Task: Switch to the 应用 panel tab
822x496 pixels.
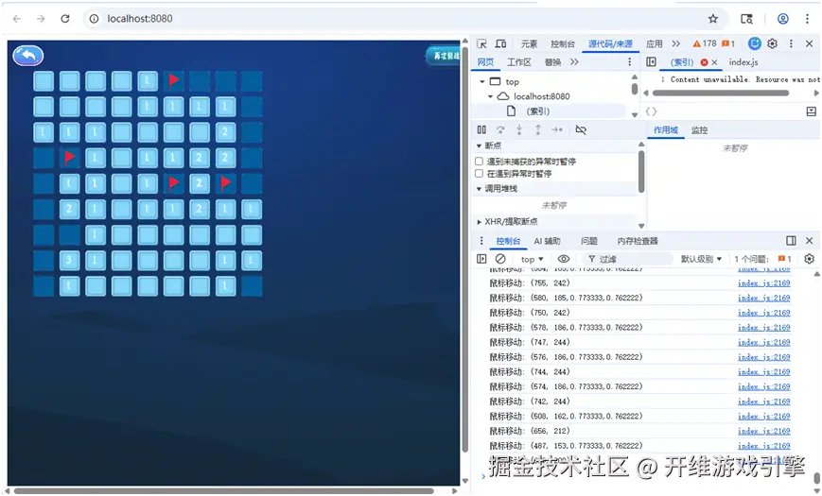Action: [655, 43]
